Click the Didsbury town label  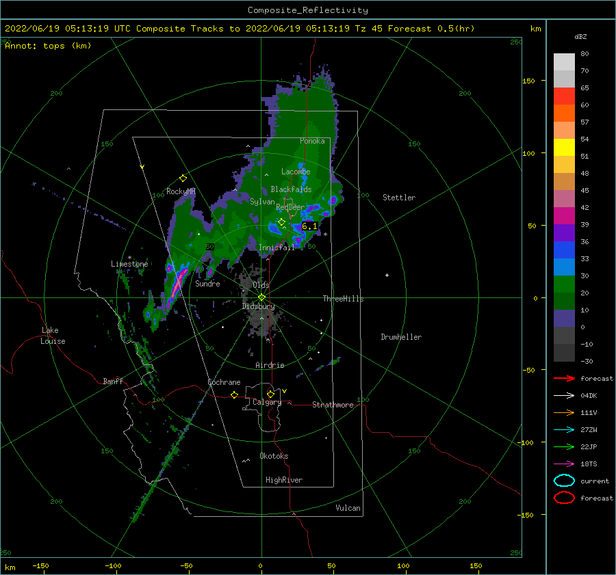pos(259,306)
